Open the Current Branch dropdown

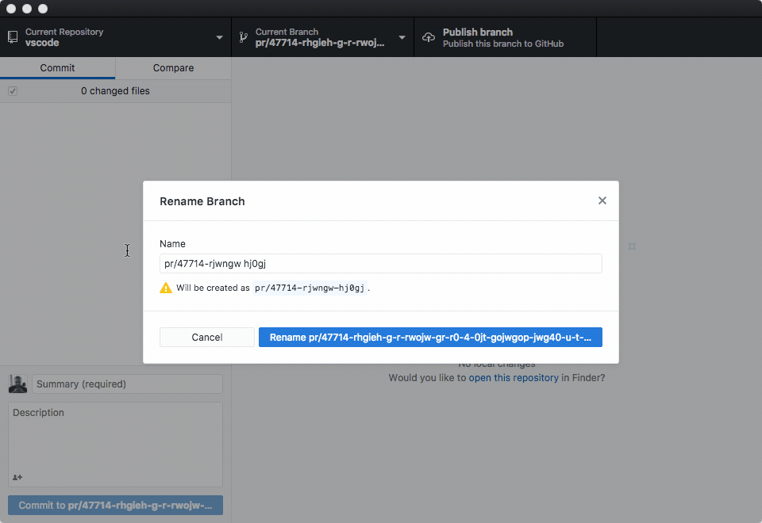pyautogui.click(x=402, y=36)
